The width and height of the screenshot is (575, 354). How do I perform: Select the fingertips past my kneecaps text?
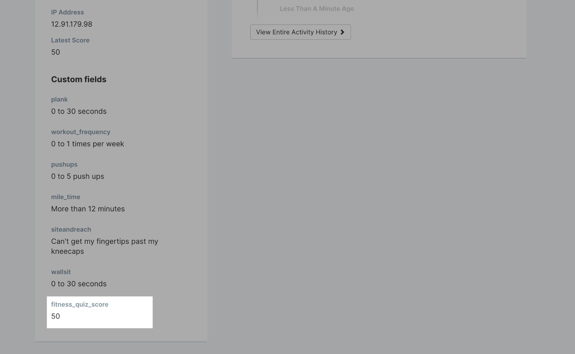(x=105, y=246)
